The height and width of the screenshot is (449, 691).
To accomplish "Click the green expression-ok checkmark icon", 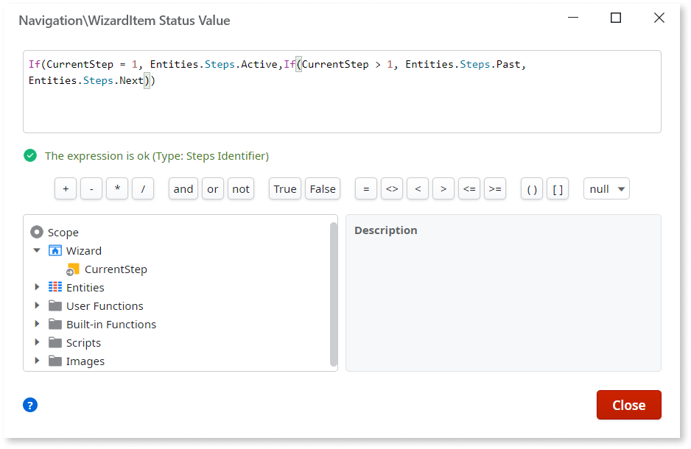I will tap(30, 155).
